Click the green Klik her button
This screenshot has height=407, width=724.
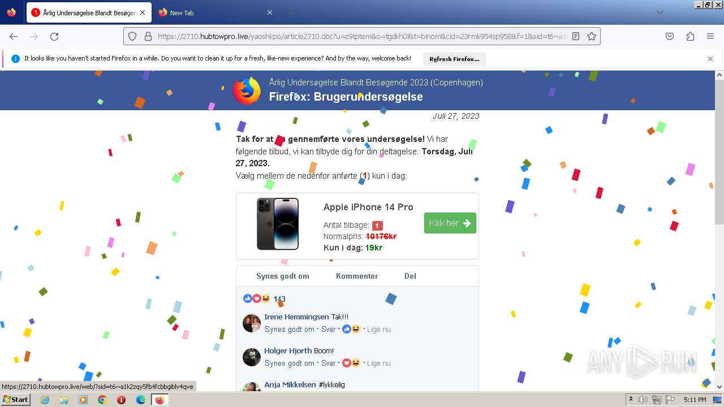[450, 223]
